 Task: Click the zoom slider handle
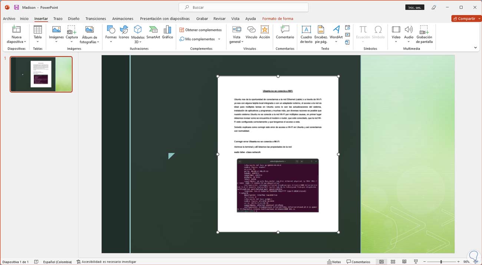[x=441, y=262]
